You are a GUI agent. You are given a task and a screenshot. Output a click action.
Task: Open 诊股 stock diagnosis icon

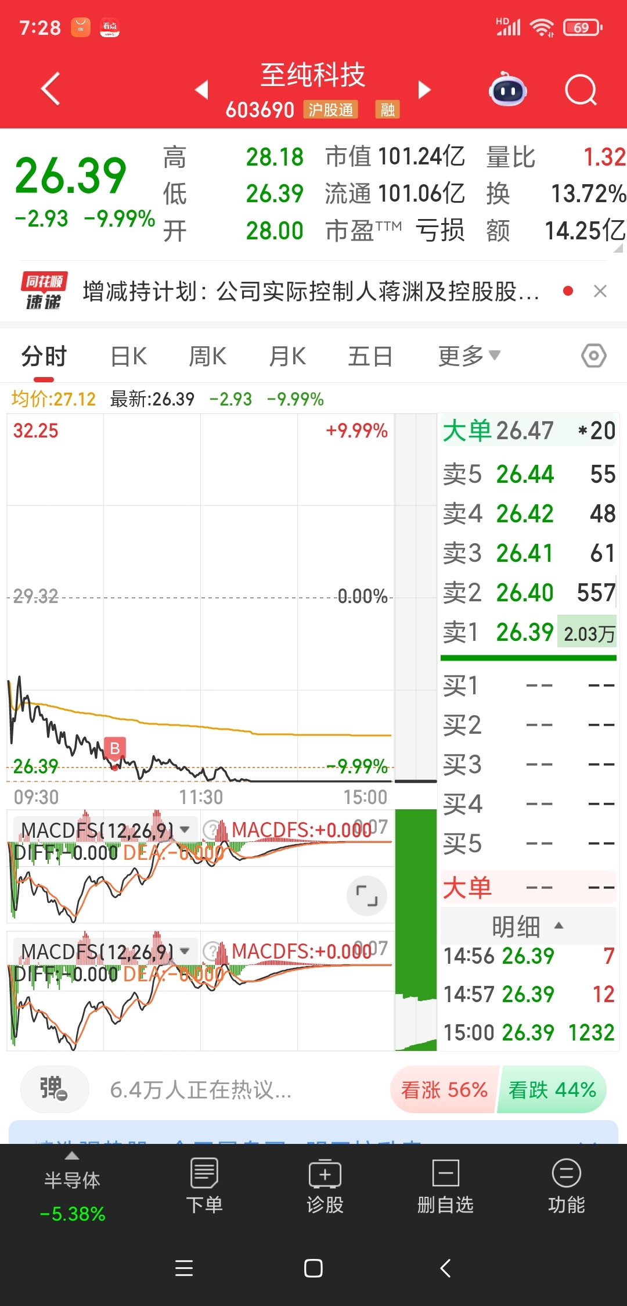pyautogui.click(x=325, y=1186)
